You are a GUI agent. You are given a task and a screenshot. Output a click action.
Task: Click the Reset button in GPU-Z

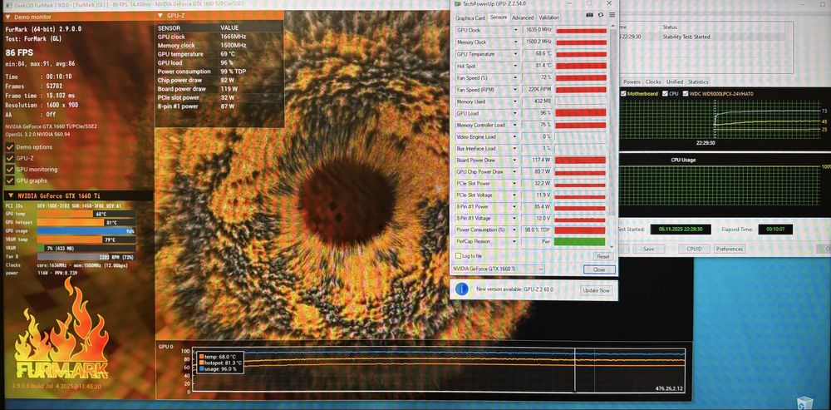coord(603,256)
